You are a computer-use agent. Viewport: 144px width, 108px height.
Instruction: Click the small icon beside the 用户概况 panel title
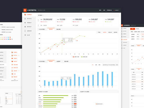tap(43, 15)
